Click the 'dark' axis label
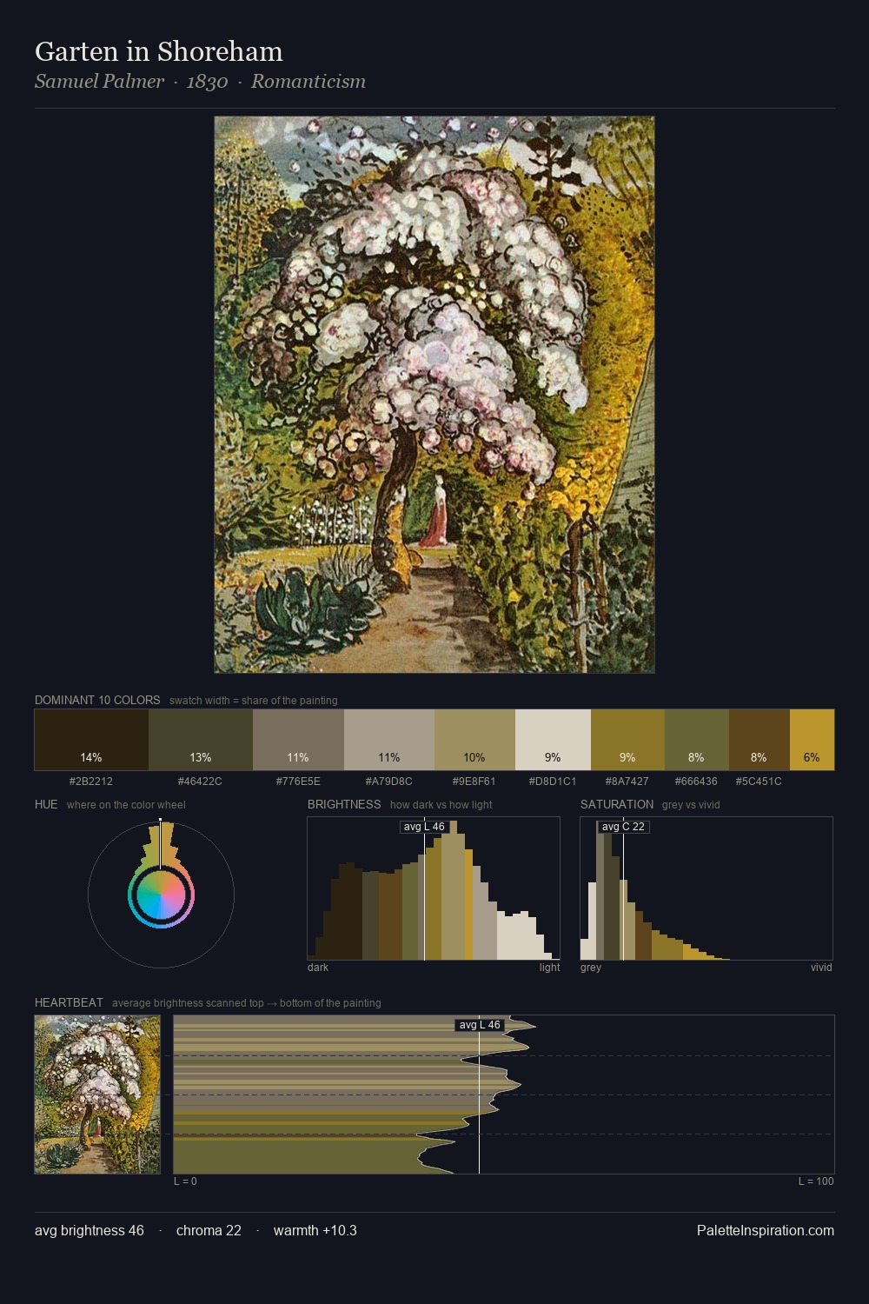Screen dimensions: 869x1304 point(318,968)
